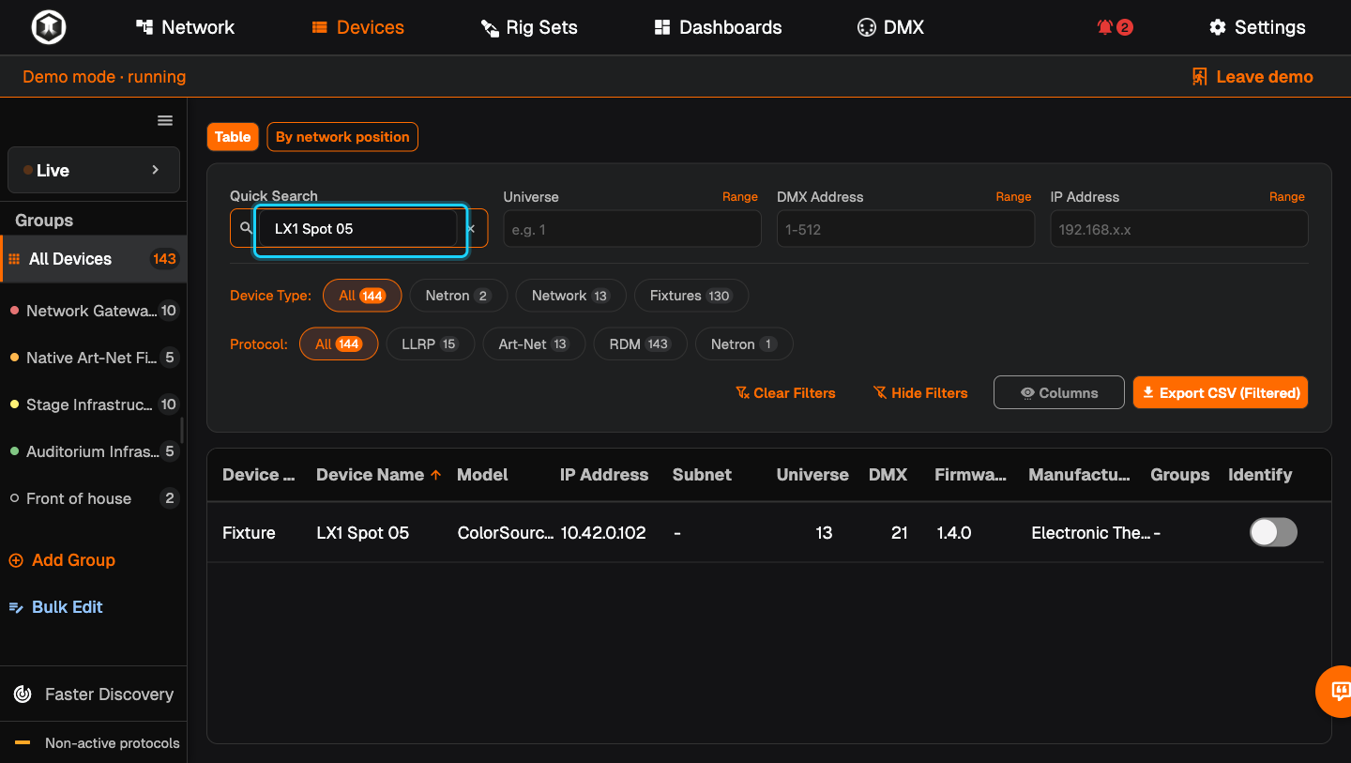Image resolution: width=1351 pixels, height=763 pixels.
Task: Switch to Table view
Action: point(233,137)
